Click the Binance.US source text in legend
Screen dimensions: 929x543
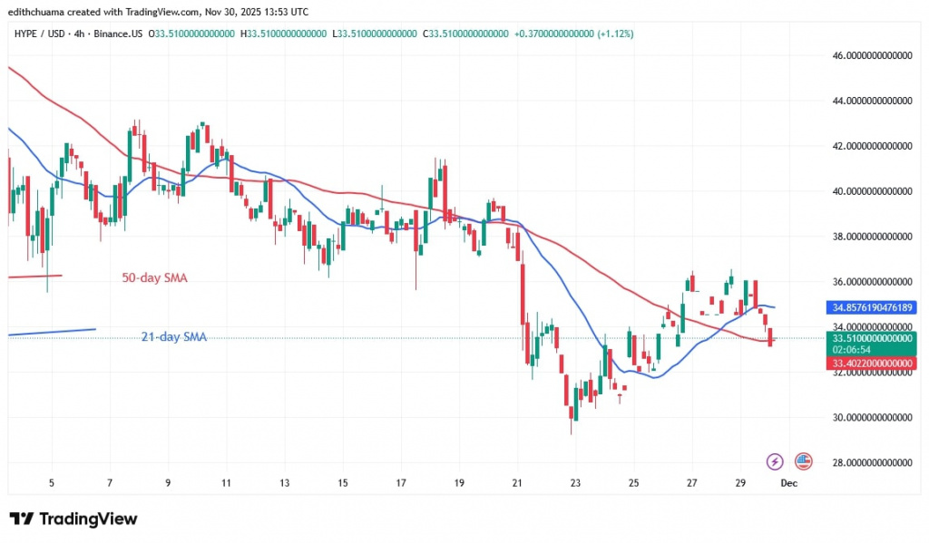point(116,33)
